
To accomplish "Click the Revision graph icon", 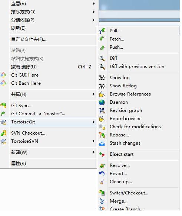I will [x=102, y=110].
